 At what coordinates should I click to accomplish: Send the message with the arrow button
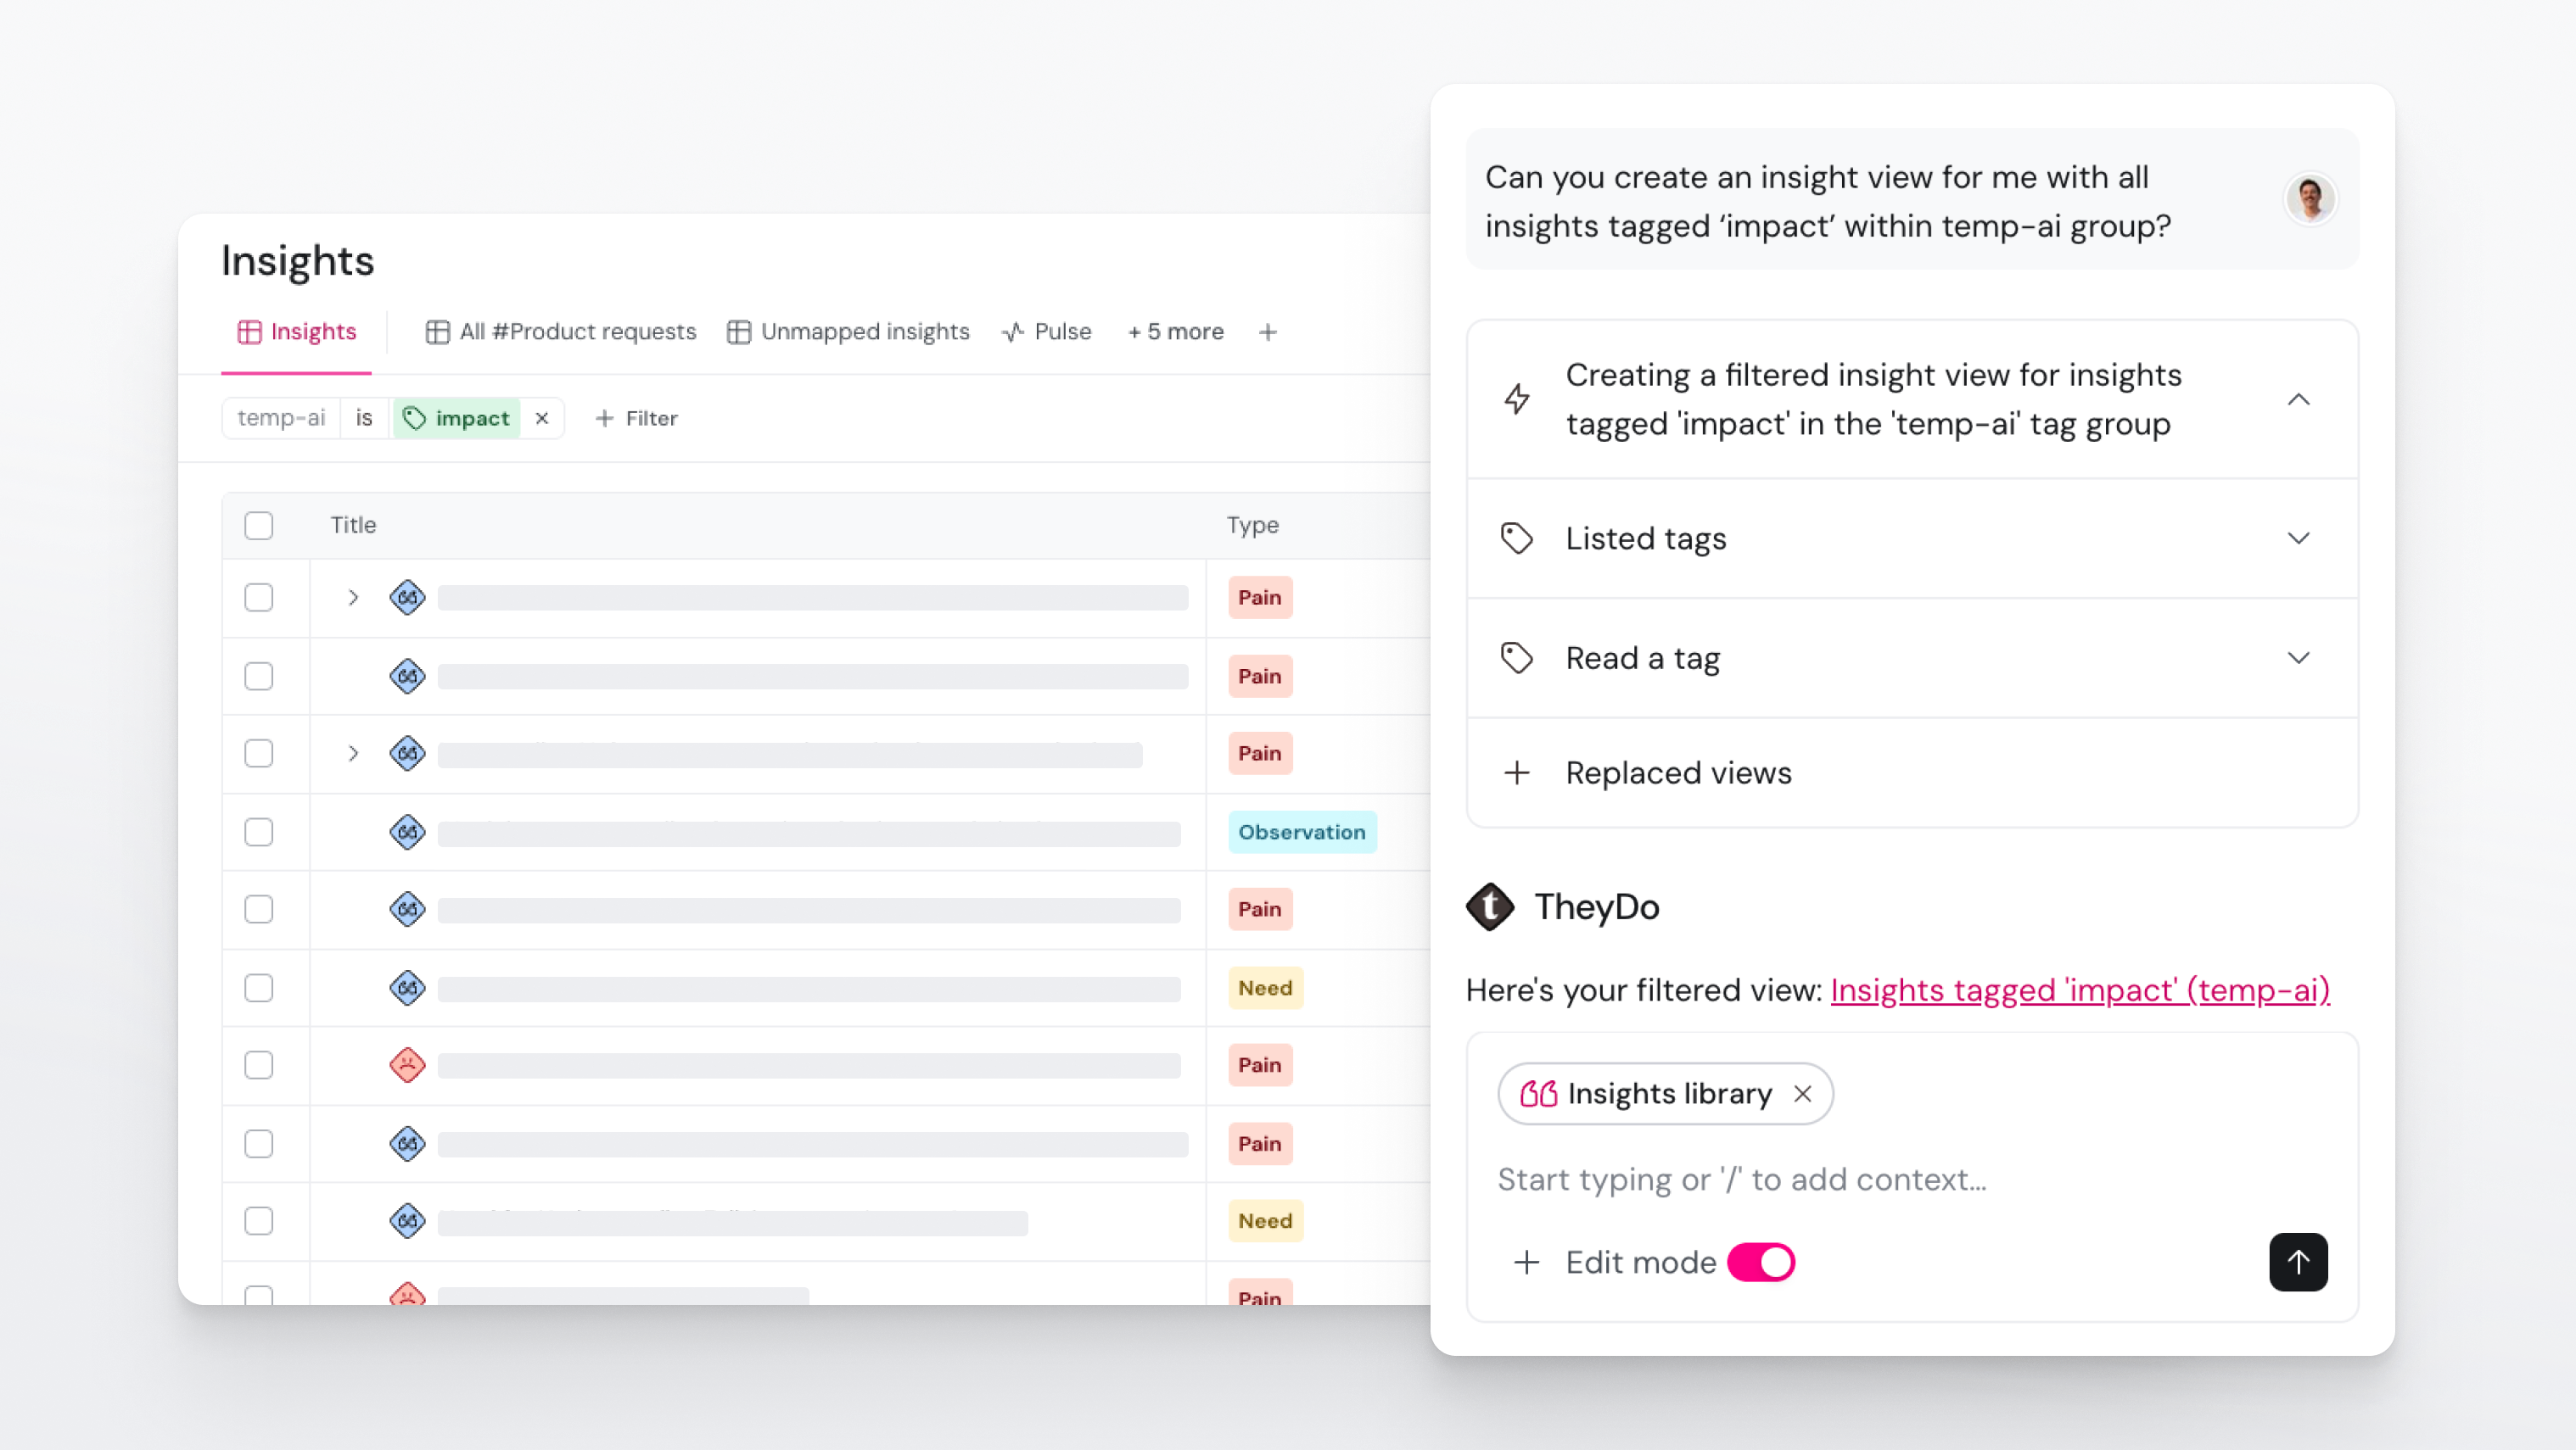click(x=2298, y=1262)
